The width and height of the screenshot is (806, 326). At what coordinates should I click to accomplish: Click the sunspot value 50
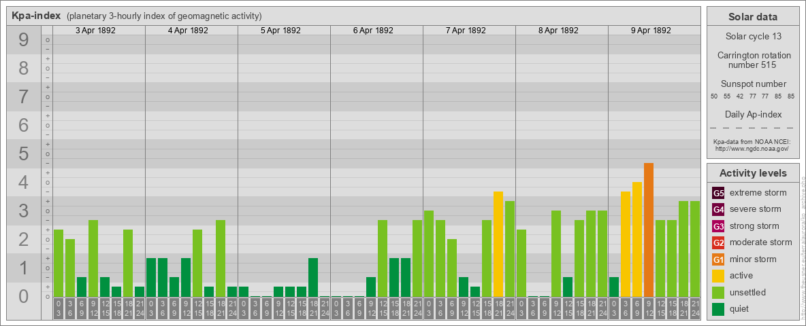(x=714, y=96)
